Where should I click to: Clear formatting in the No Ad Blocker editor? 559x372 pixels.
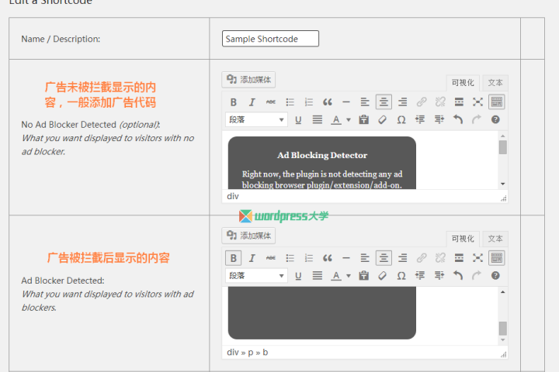[383, 119]
